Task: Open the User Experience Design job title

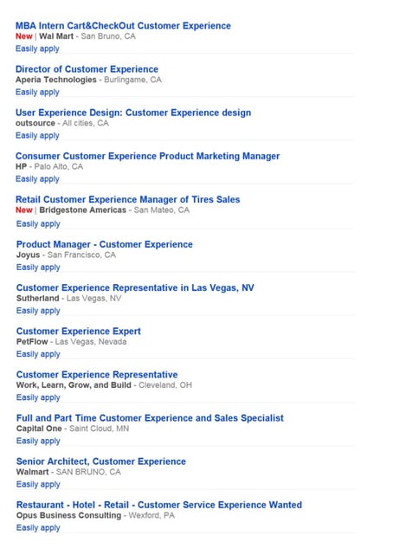Action: tap(133, 113)
